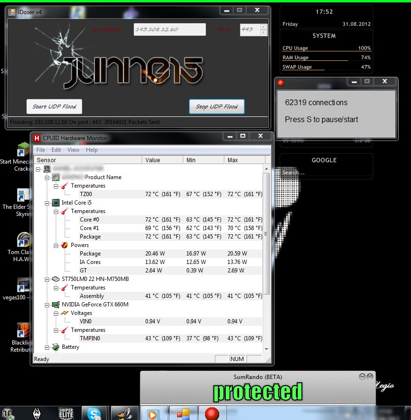Collapse the Intel Core i5 node
This screenshot has width=411, height=420.
[47, 203]
